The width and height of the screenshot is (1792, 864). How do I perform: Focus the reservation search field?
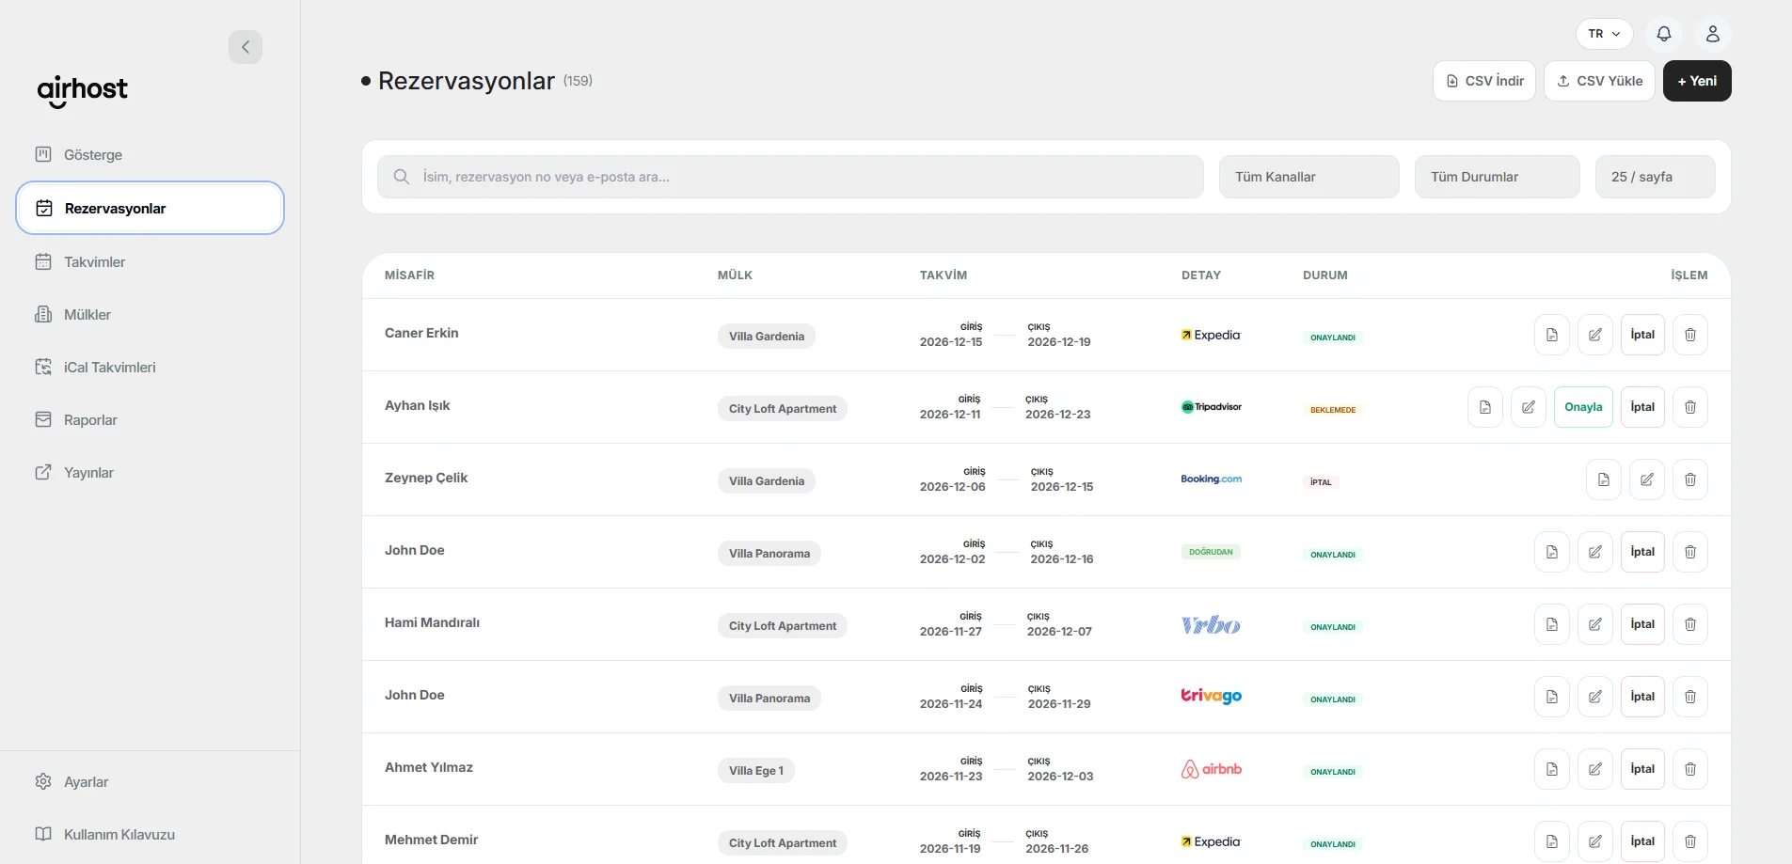pyautogui.click(x=790, y=177)
